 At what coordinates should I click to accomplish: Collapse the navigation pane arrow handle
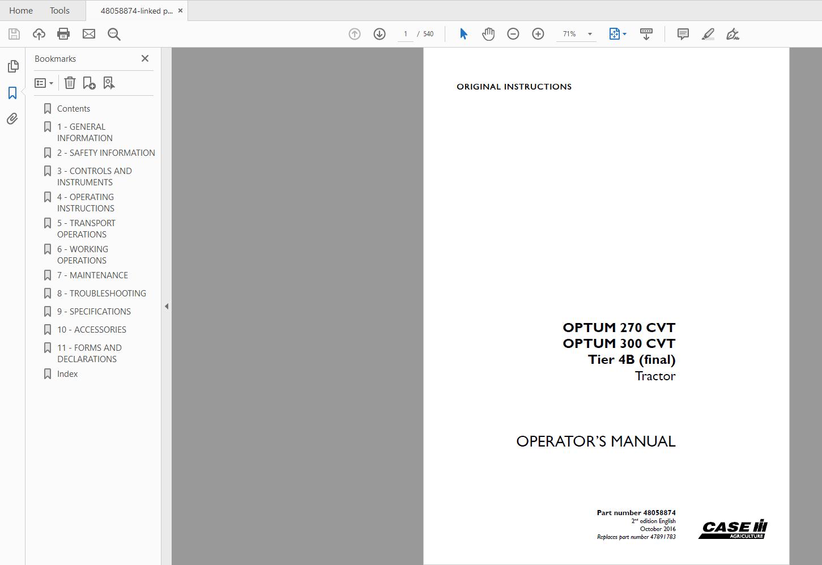coord(167,307)
